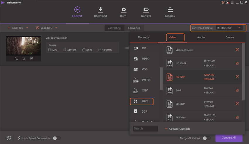This screenshot has height=144, width=249.
Task: Open the Convert section
Action: [x=77, y=12]
